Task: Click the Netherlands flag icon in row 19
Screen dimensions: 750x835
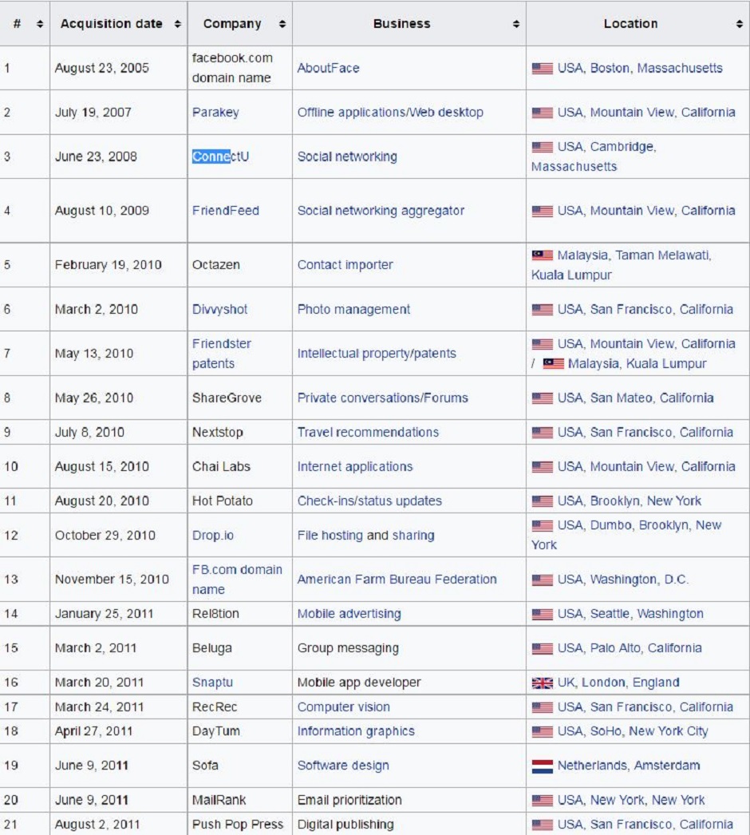Action: (542, 766)
